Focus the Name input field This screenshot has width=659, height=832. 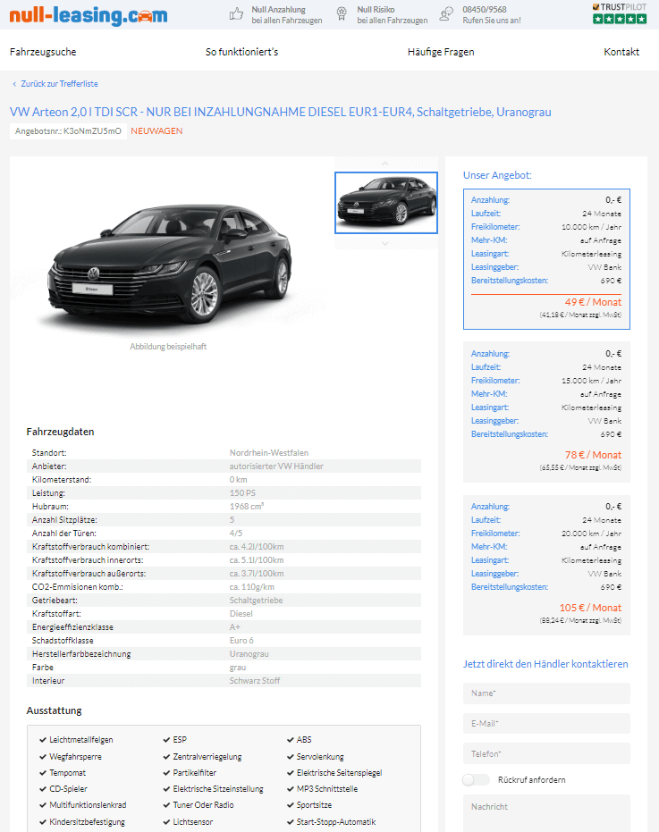click(546, 693)
